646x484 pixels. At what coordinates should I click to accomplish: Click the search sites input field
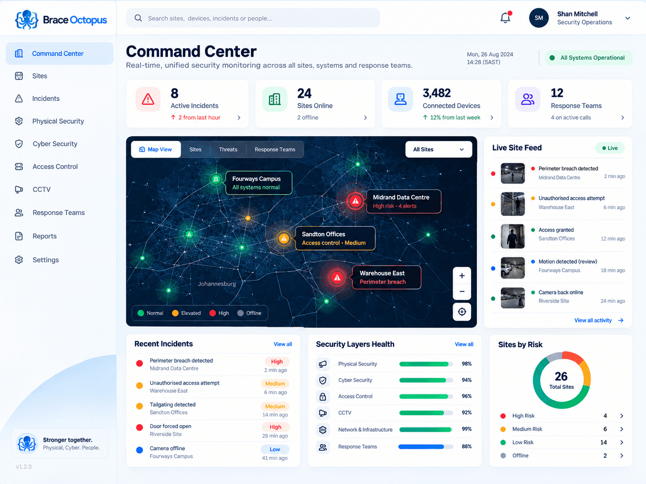click(x=253, y=18)
